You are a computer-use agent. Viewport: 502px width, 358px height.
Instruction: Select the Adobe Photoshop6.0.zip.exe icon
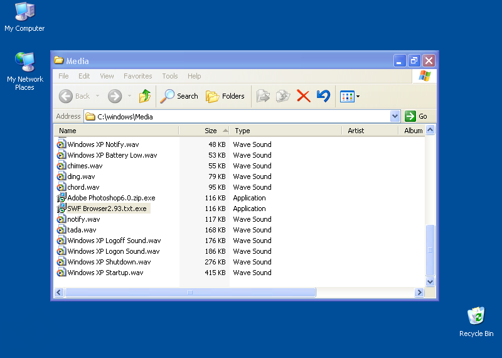coord(61,198)
